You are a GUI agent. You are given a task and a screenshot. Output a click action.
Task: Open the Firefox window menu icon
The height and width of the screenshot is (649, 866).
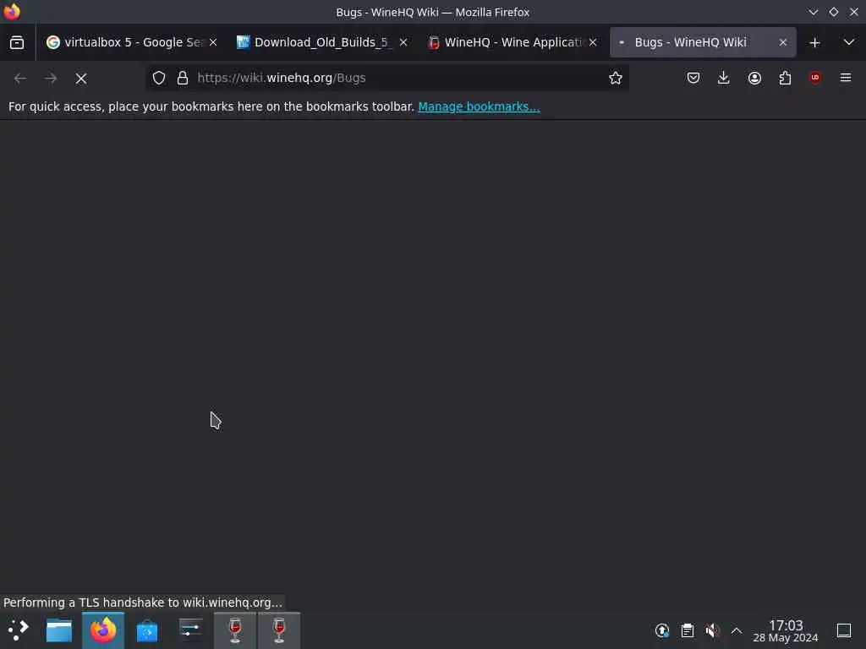(12, 12)
